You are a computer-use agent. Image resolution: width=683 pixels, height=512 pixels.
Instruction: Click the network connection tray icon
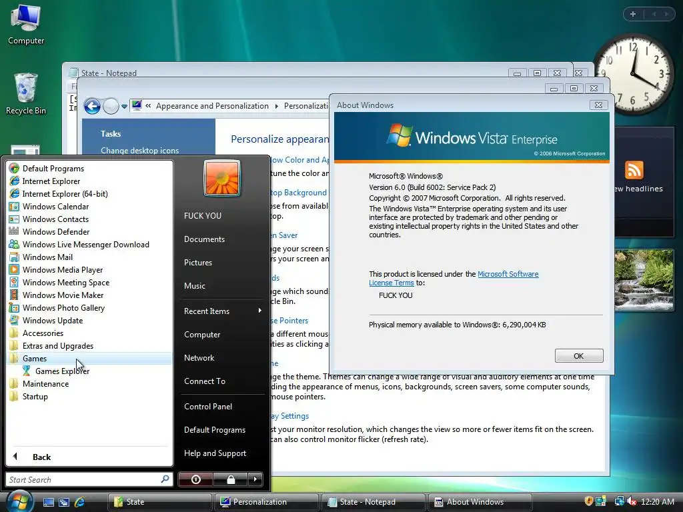click(x=619, y=501)
